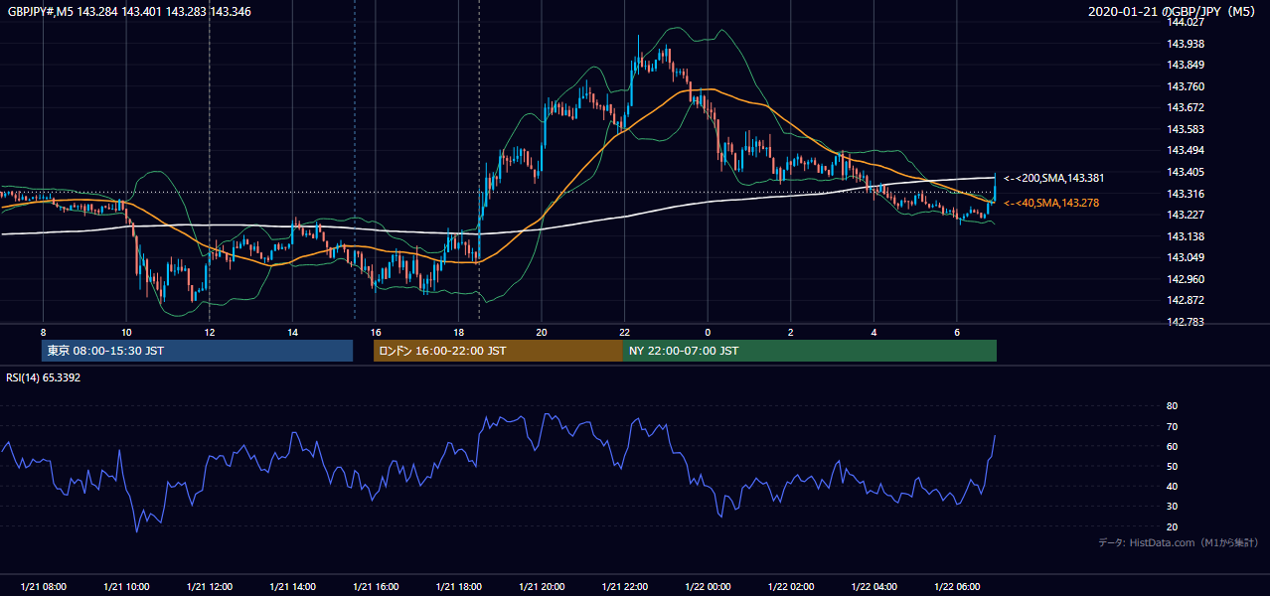Click price axis label 143.938
Screen dimensions: 1270x596
pos(1187,44)
